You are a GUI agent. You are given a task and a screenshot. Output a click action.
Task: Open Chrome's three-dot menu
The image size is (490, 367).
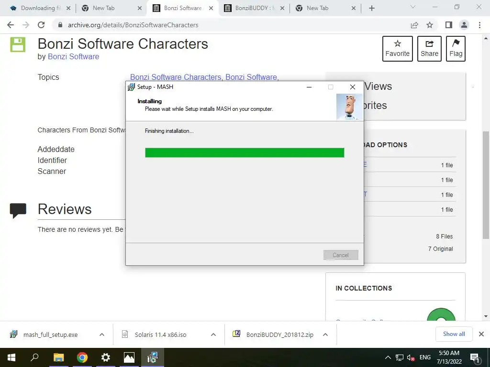tap(479, 25)
